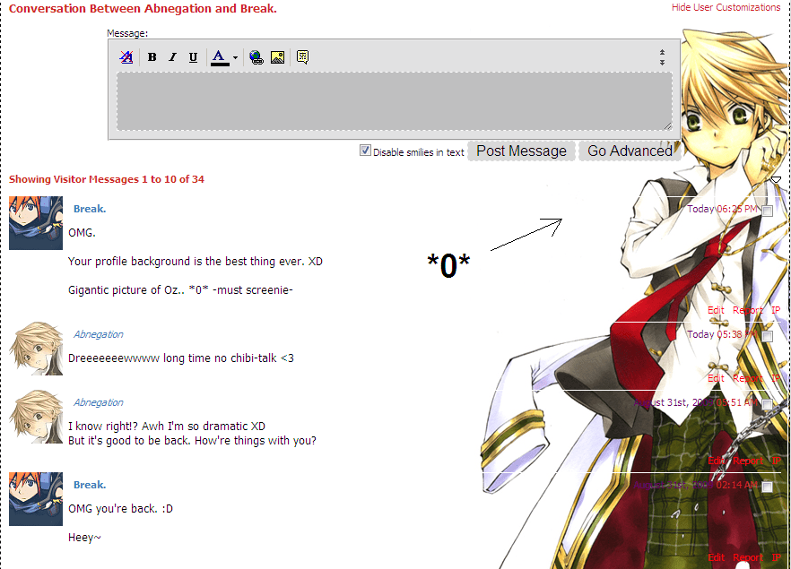View IP for August 31st 02:14 AM message
This screenshot has width=791, height=569.
776,557
